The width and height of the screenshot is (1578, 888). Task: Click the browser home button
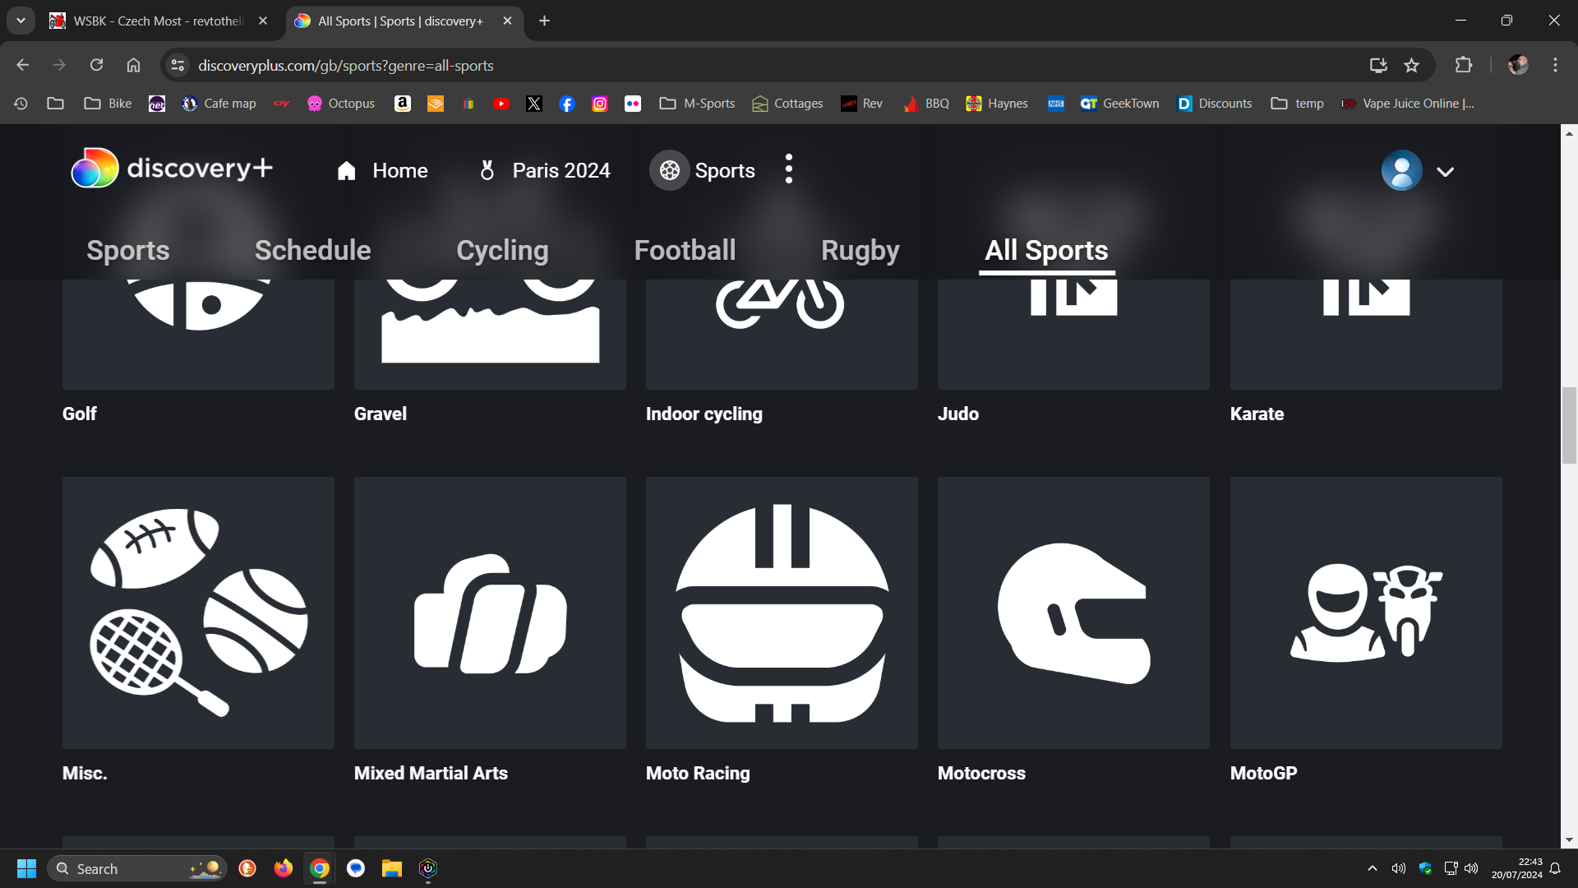pos(133,65)
